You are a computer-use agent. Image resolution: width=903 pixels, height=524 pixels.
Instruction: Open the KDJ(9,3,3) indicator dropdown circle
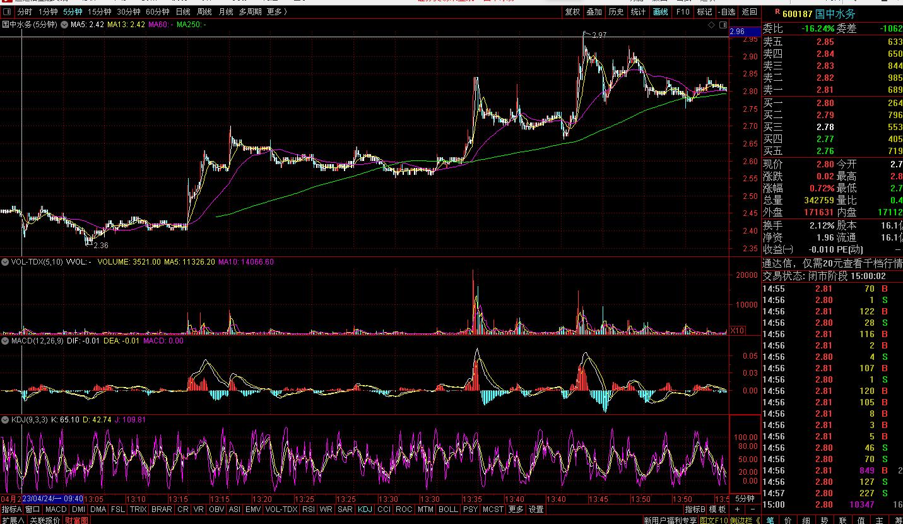pyautogui.click(x=6, y=419)
